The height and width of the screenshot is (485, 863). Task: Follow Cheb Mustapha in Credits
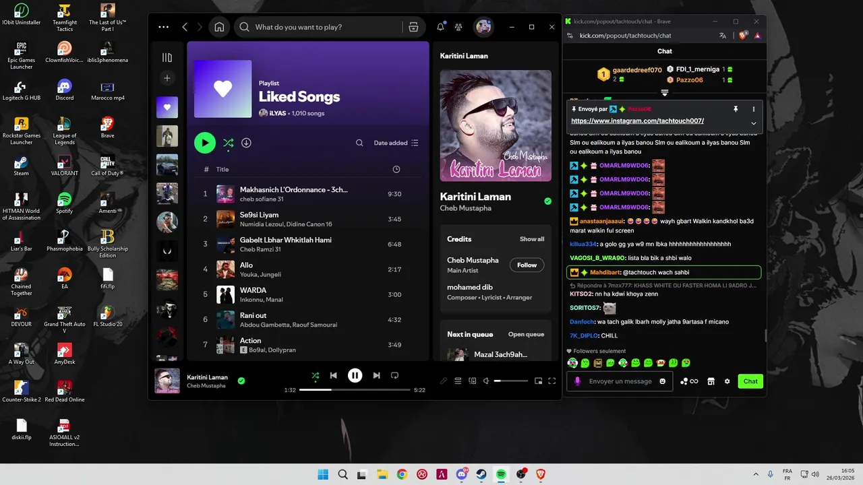click(x=527, y=265)
